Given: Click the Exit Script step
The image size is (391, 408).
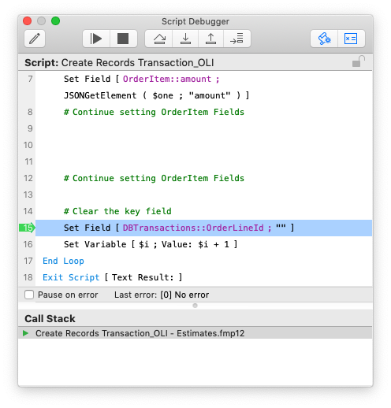Looking at the screenshot, I should [x=113, y=277].
